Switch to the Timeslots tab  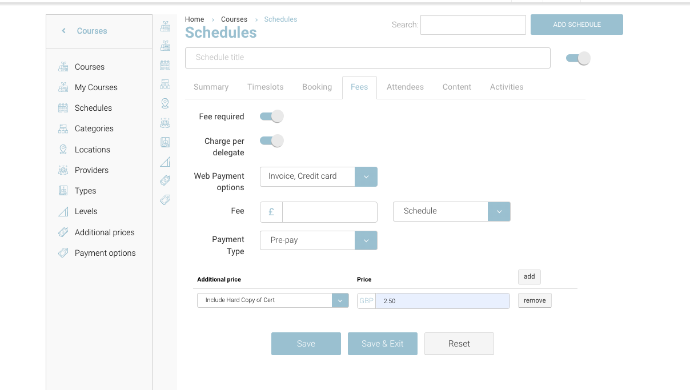point(265,87)
